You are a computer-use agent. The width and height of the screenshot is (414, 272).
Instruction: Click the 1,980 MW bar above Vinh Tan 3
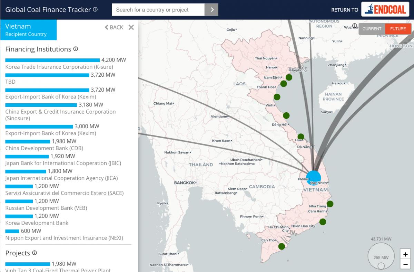click(28, 264)
